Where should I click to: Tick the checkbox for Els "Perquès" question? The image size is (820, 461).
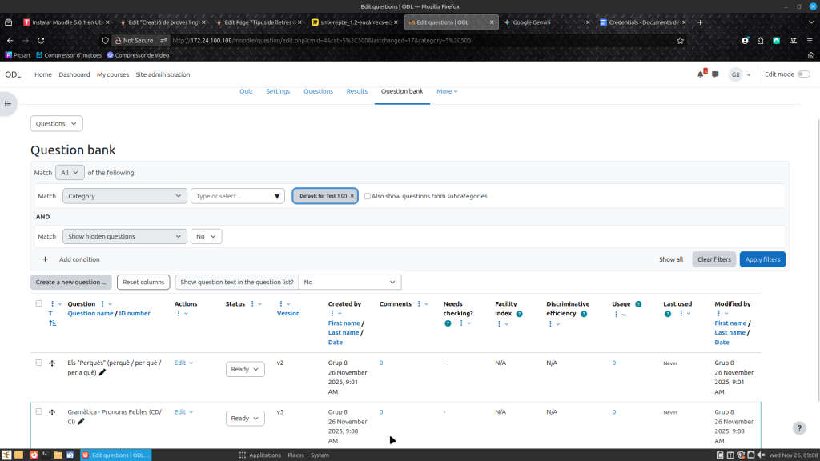pyautogui.click(x=38, y=363)
